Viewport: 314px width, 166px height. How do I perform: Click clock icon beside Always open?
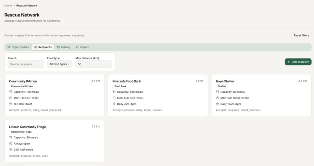click(x=11, y=143)
